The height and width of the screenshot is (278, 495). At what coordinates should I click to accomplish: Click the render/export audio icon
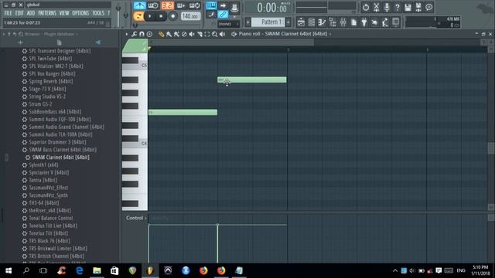(x=418, y=7)
